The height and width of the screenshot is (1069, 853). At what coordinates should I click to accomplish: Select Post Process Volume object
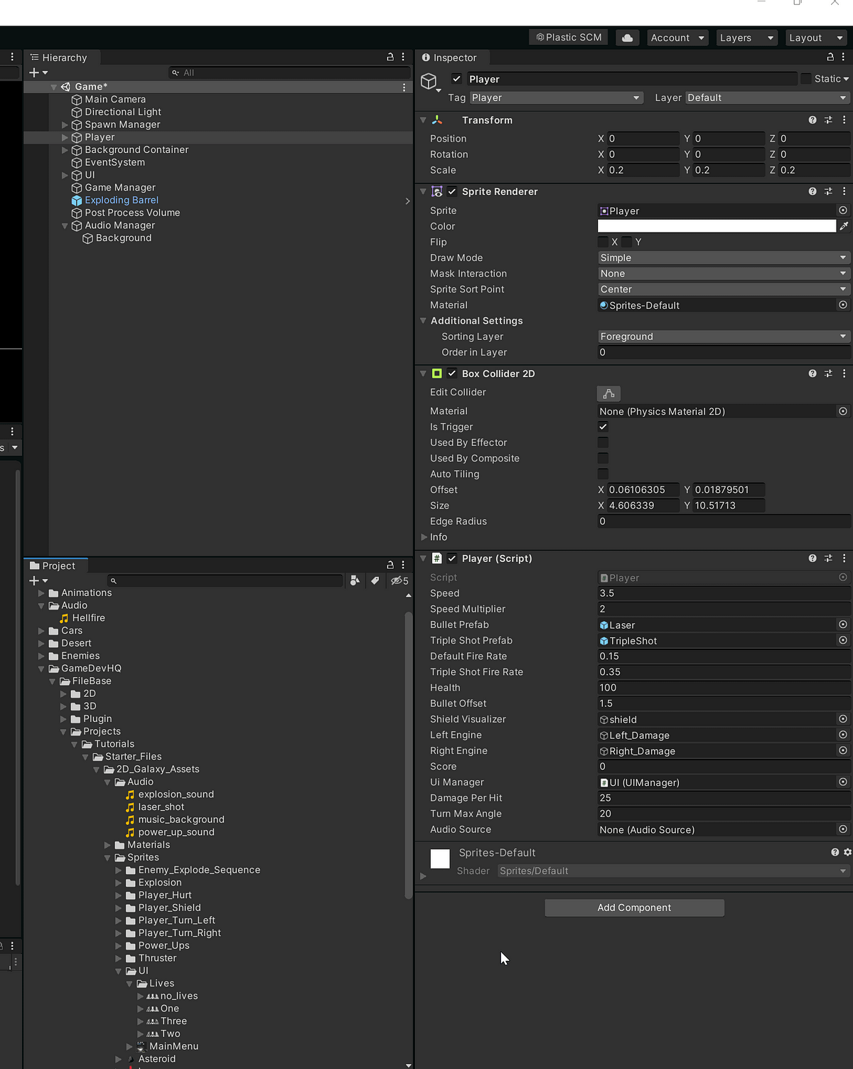point(132,213)
